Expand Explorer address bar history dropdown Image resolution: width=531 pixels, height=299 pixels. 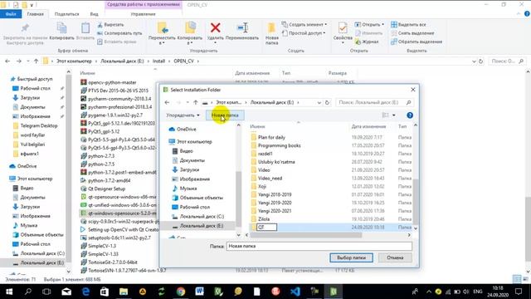point(474,61)
